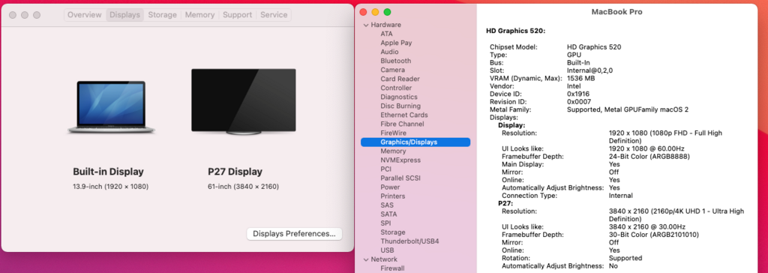Choose Disc Burning in hardware list

[x=400, y=106]
